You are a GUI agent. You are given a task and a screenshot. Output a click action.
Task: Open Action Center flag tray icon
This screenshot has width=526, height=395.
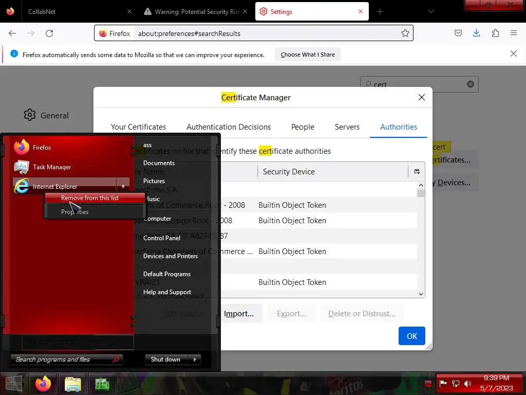pyautogui.click(x=443, y=383)
